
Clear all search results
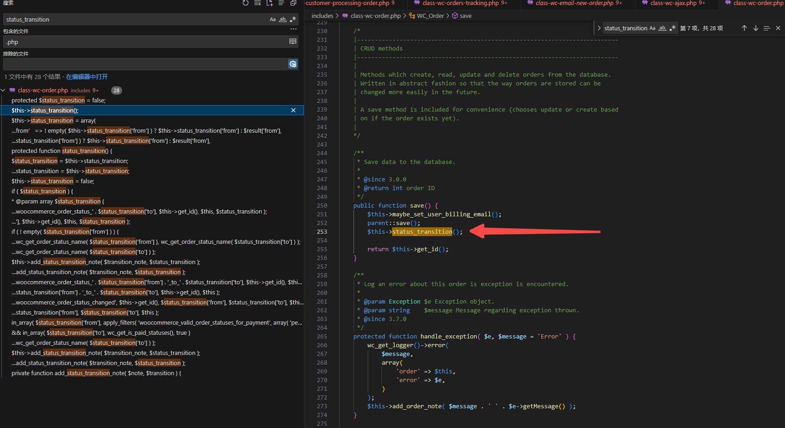(x=258, y=3)
